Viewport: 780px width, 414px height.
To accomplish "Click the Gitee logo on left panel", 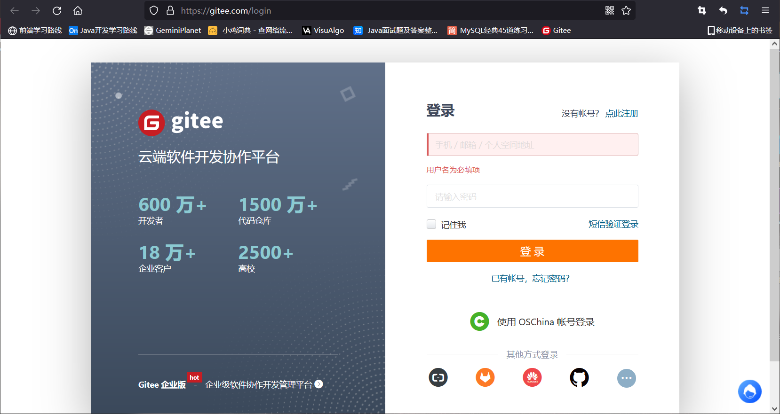I will [x=181, y=122].
